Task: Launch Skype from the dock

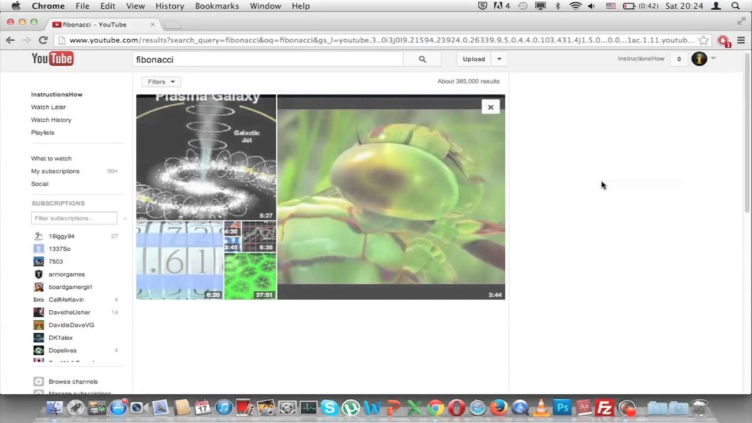Action: (x=329, y=407)
